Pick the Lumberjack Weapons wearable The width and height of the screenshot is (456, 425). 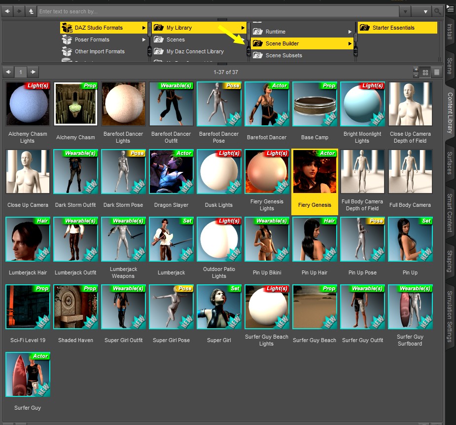(123, 239)
